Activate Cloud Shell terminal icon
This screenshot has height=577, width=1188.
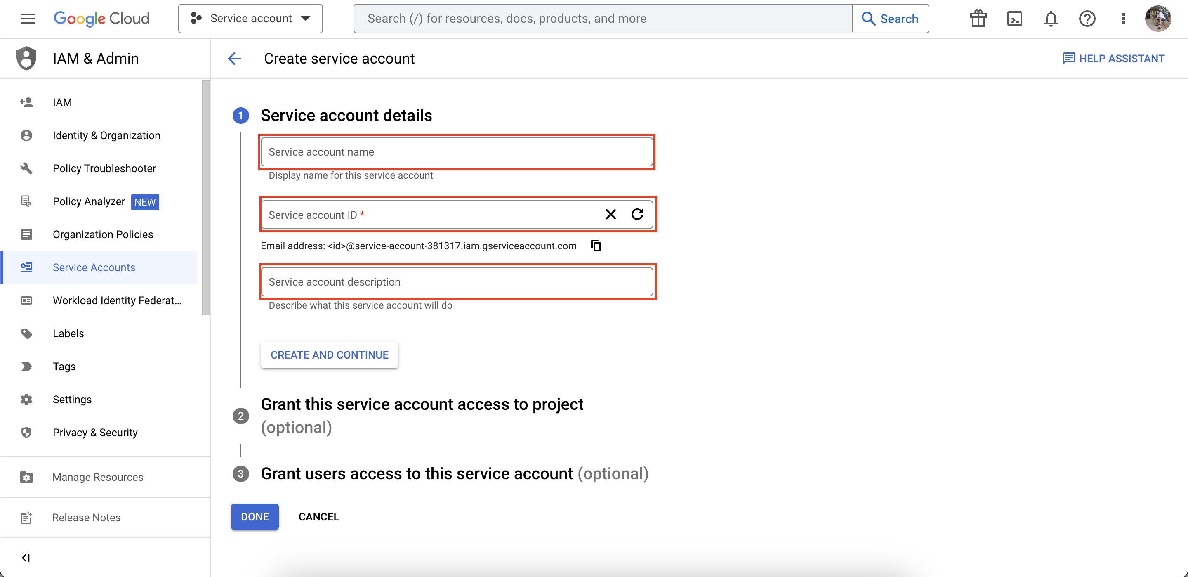pos(1014,19)
